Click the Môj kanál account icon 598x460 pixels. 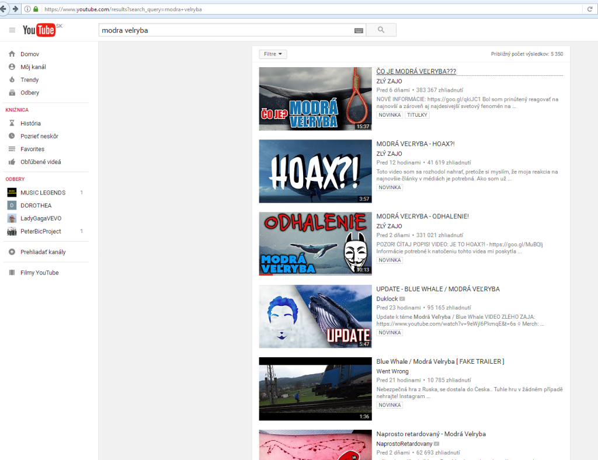tap(12, 67)
